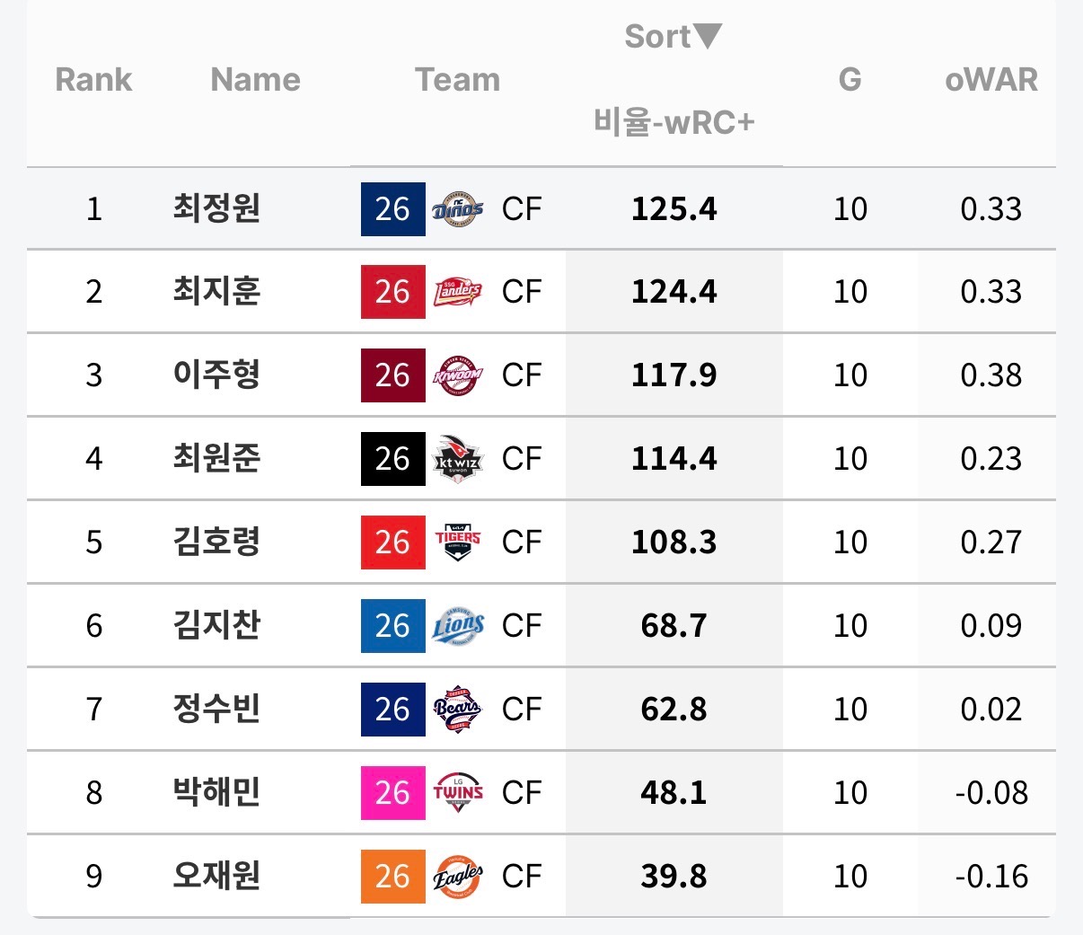The height and width of the screenshot is (935, 1083).
Task: Open player 김호령's profile link
Action: coord(216,542)
